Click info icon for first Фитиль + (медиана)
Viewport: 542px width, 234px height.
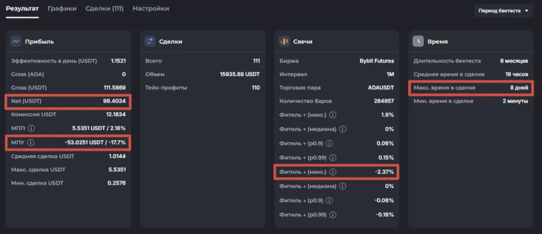(342, 129)
